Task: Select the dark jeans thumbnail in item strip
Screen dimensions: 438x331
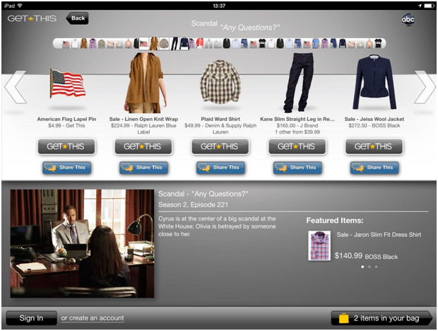Action: click(x=174, y=44)
